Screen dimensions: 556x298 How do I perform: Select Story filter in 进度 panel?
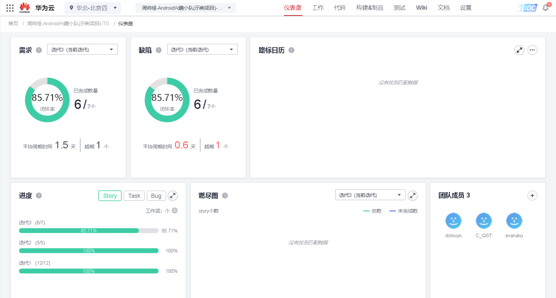pos(110,196)
